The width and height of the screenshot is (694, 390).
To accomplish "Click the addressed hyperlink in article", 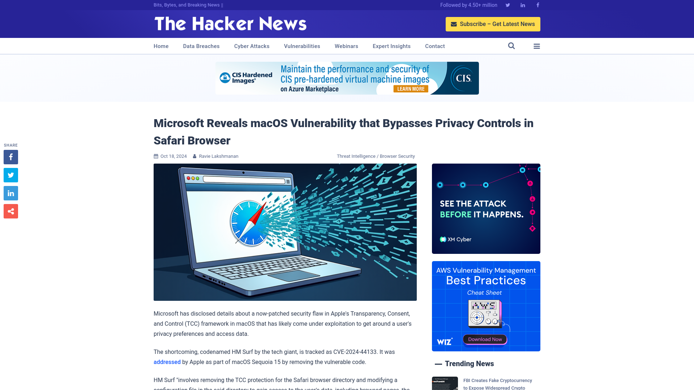I will click(167, 362).
